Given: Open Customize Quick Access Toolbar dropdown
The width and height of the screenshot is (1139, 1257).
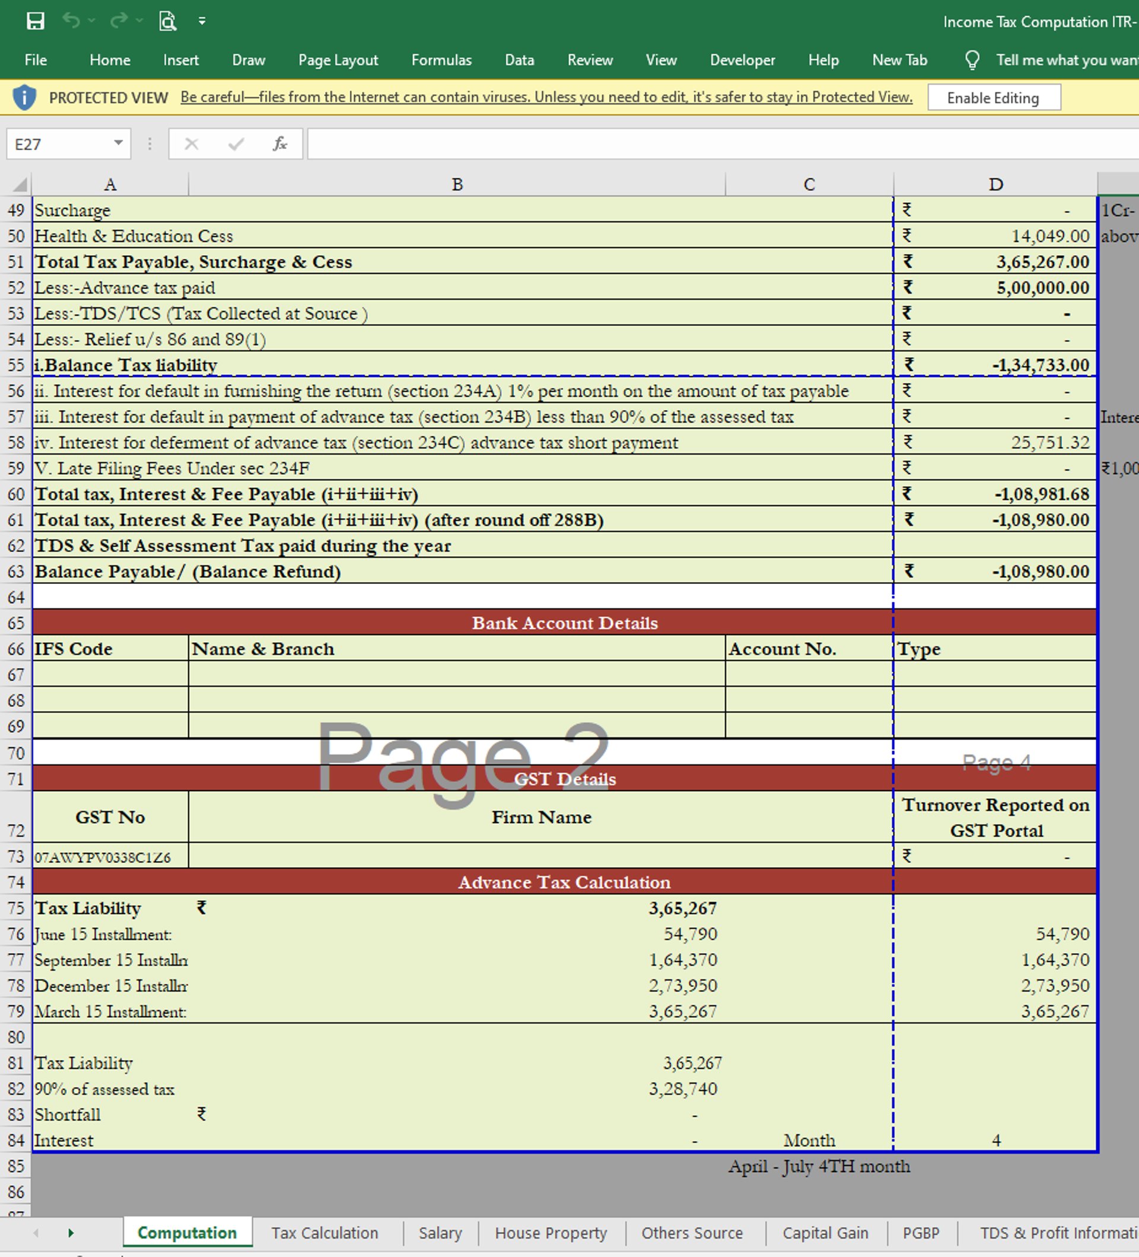Looking at the screenshot, I should click(202, 21).
